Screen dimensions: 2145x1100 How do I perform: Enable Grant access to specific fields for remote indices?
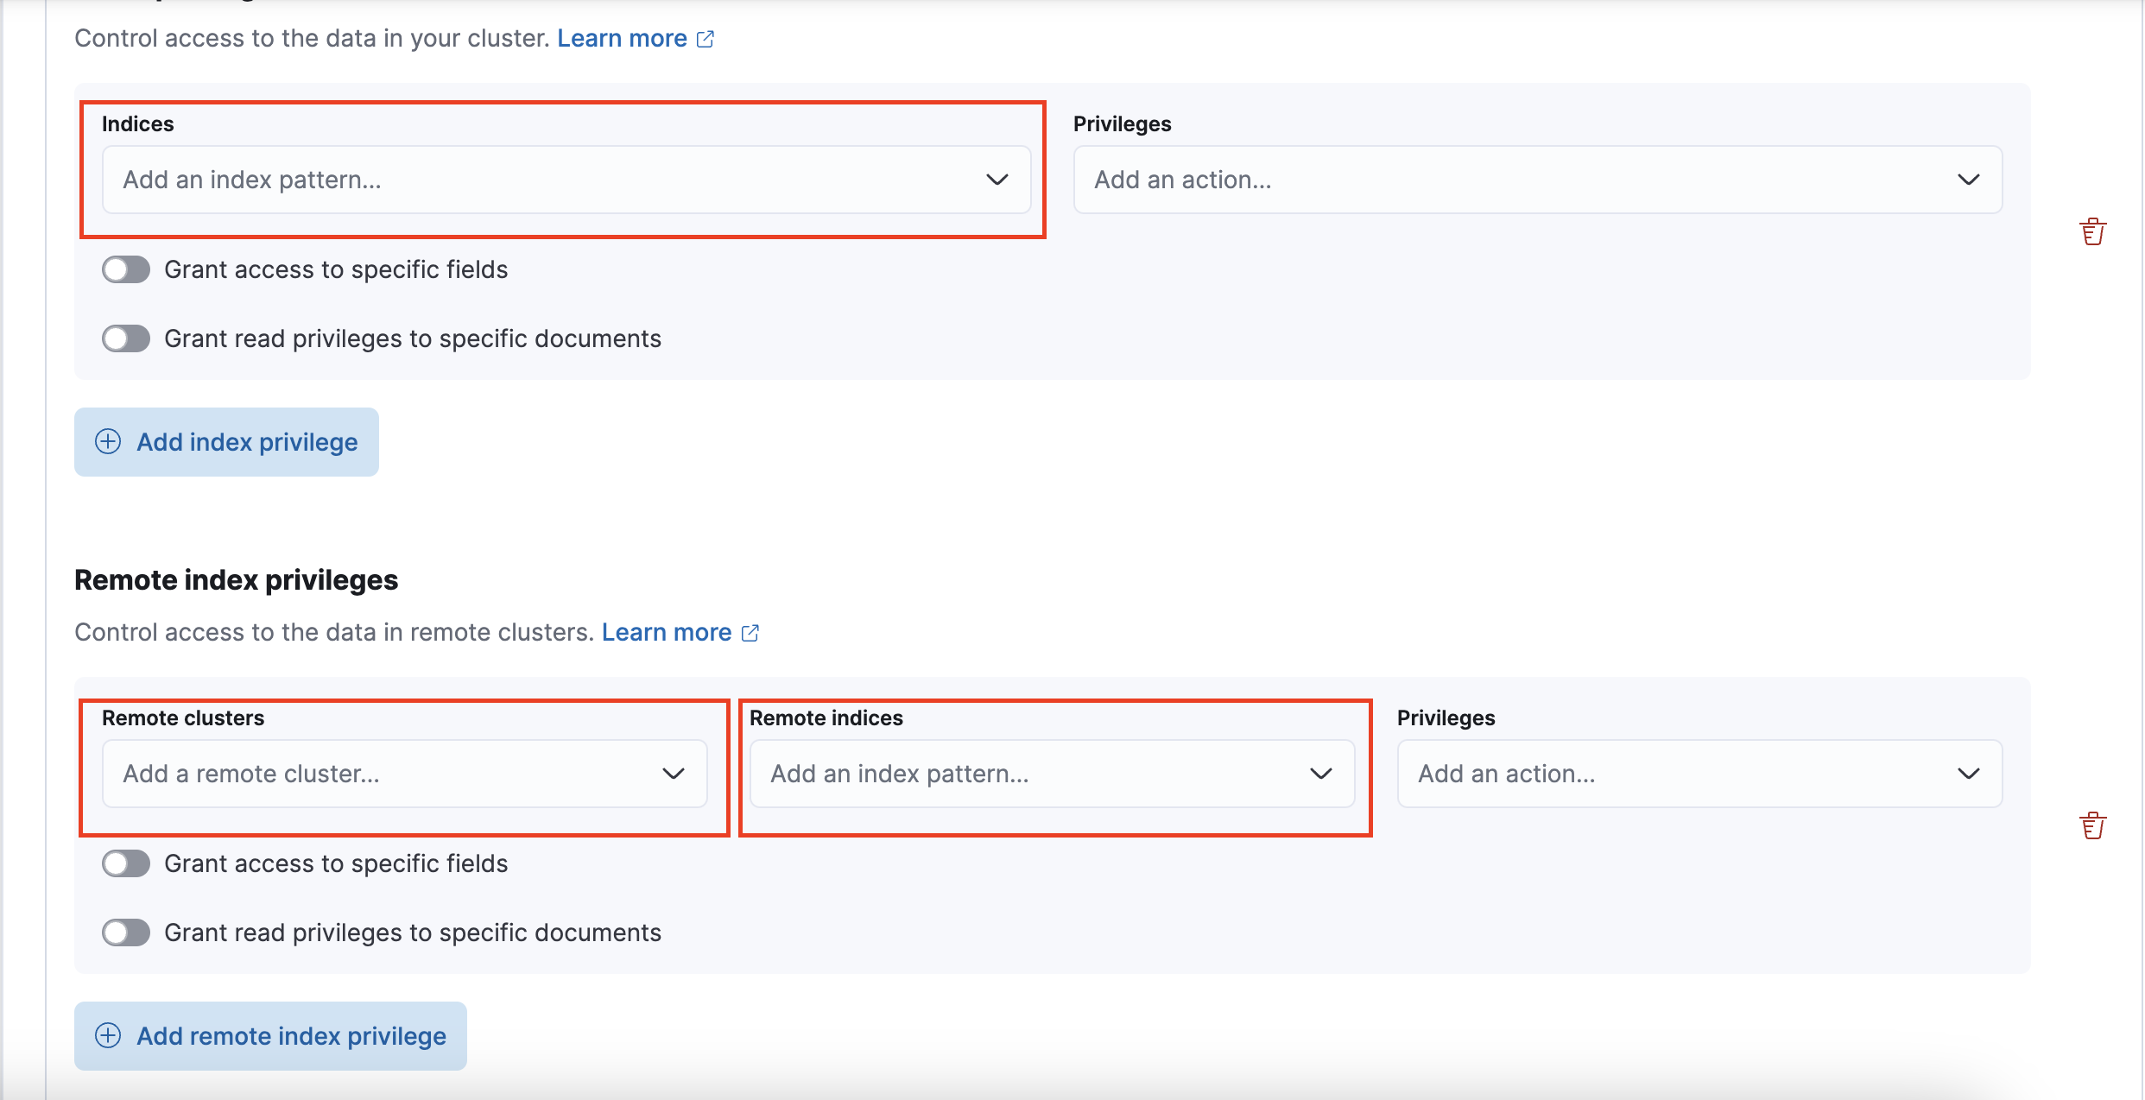pyautogui.click(x=126, y=863)
